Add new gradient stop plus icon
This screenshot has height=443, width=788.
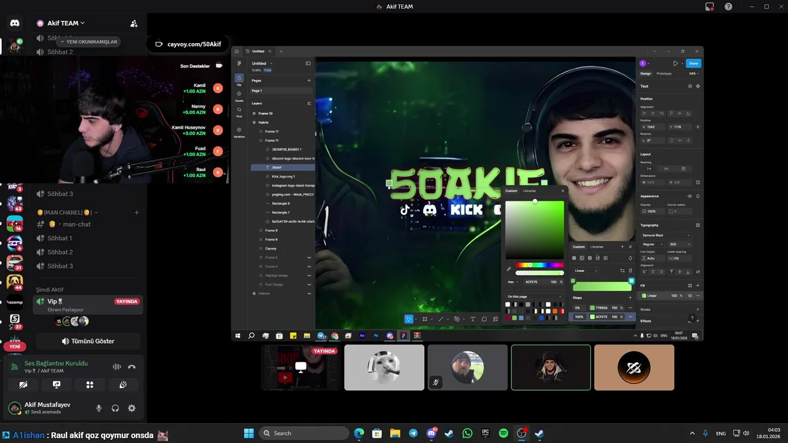point(630,298)
